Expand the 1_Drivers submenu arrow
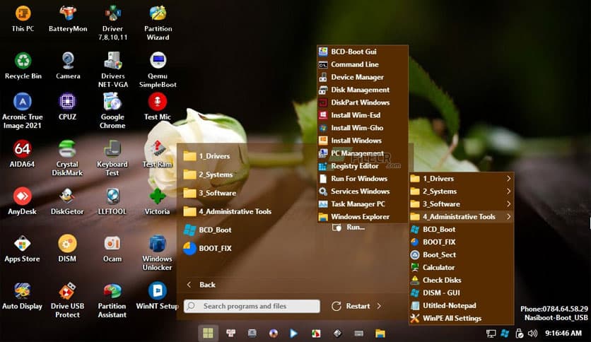This screenshot has width=591, height=342. [x=508, y=179]
